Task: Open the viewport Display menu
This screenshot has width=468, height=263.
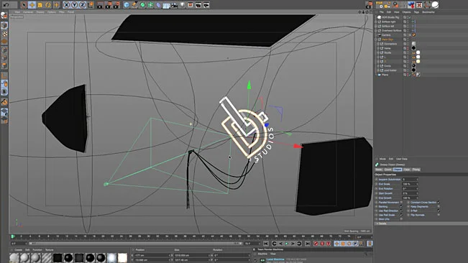Action: tap(40, 12)
